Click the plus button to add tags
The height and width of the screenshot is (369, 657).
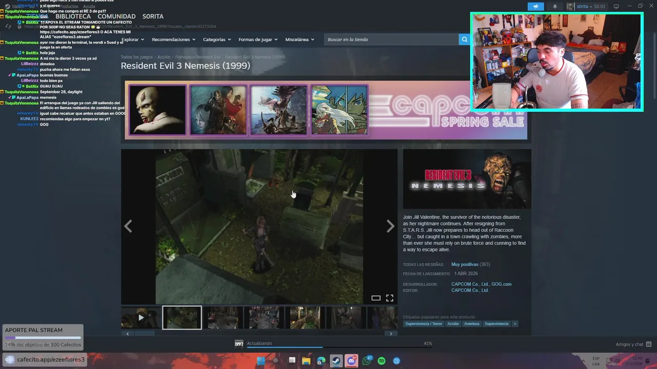[x=515, y=324]
